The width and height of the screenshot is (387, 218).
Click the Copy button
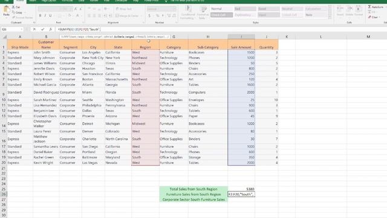pyautogui.click(x=17, y=12)
